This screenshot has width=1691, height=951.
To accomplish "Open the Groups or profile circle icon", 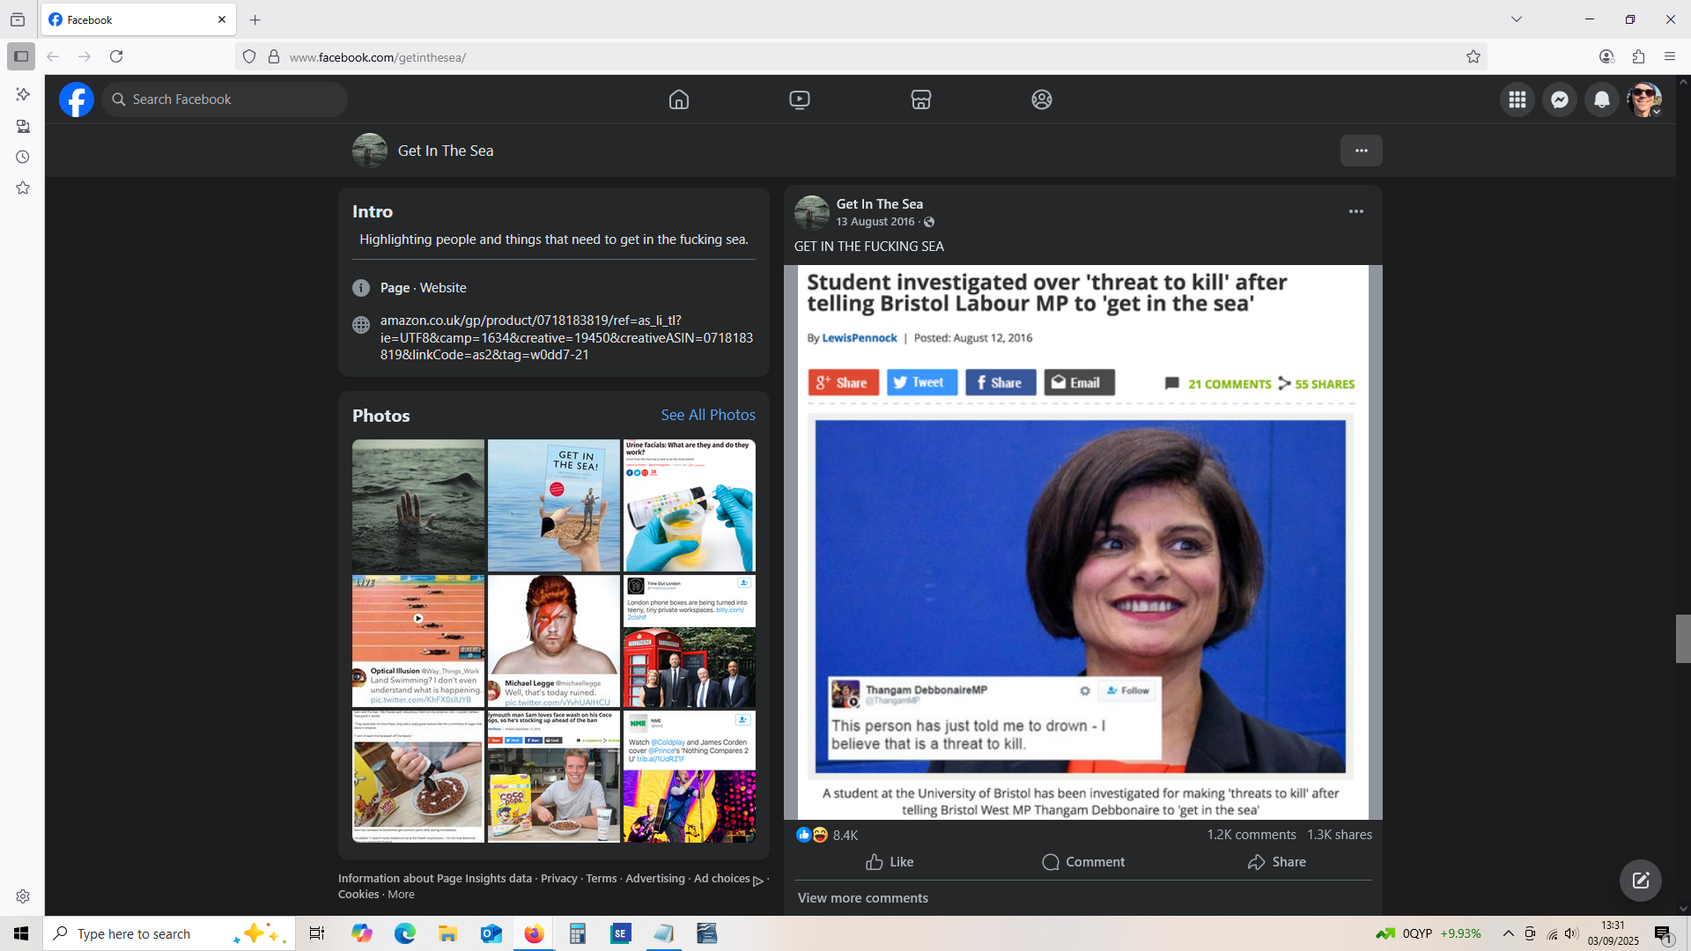I will (x=1042, y=100).
